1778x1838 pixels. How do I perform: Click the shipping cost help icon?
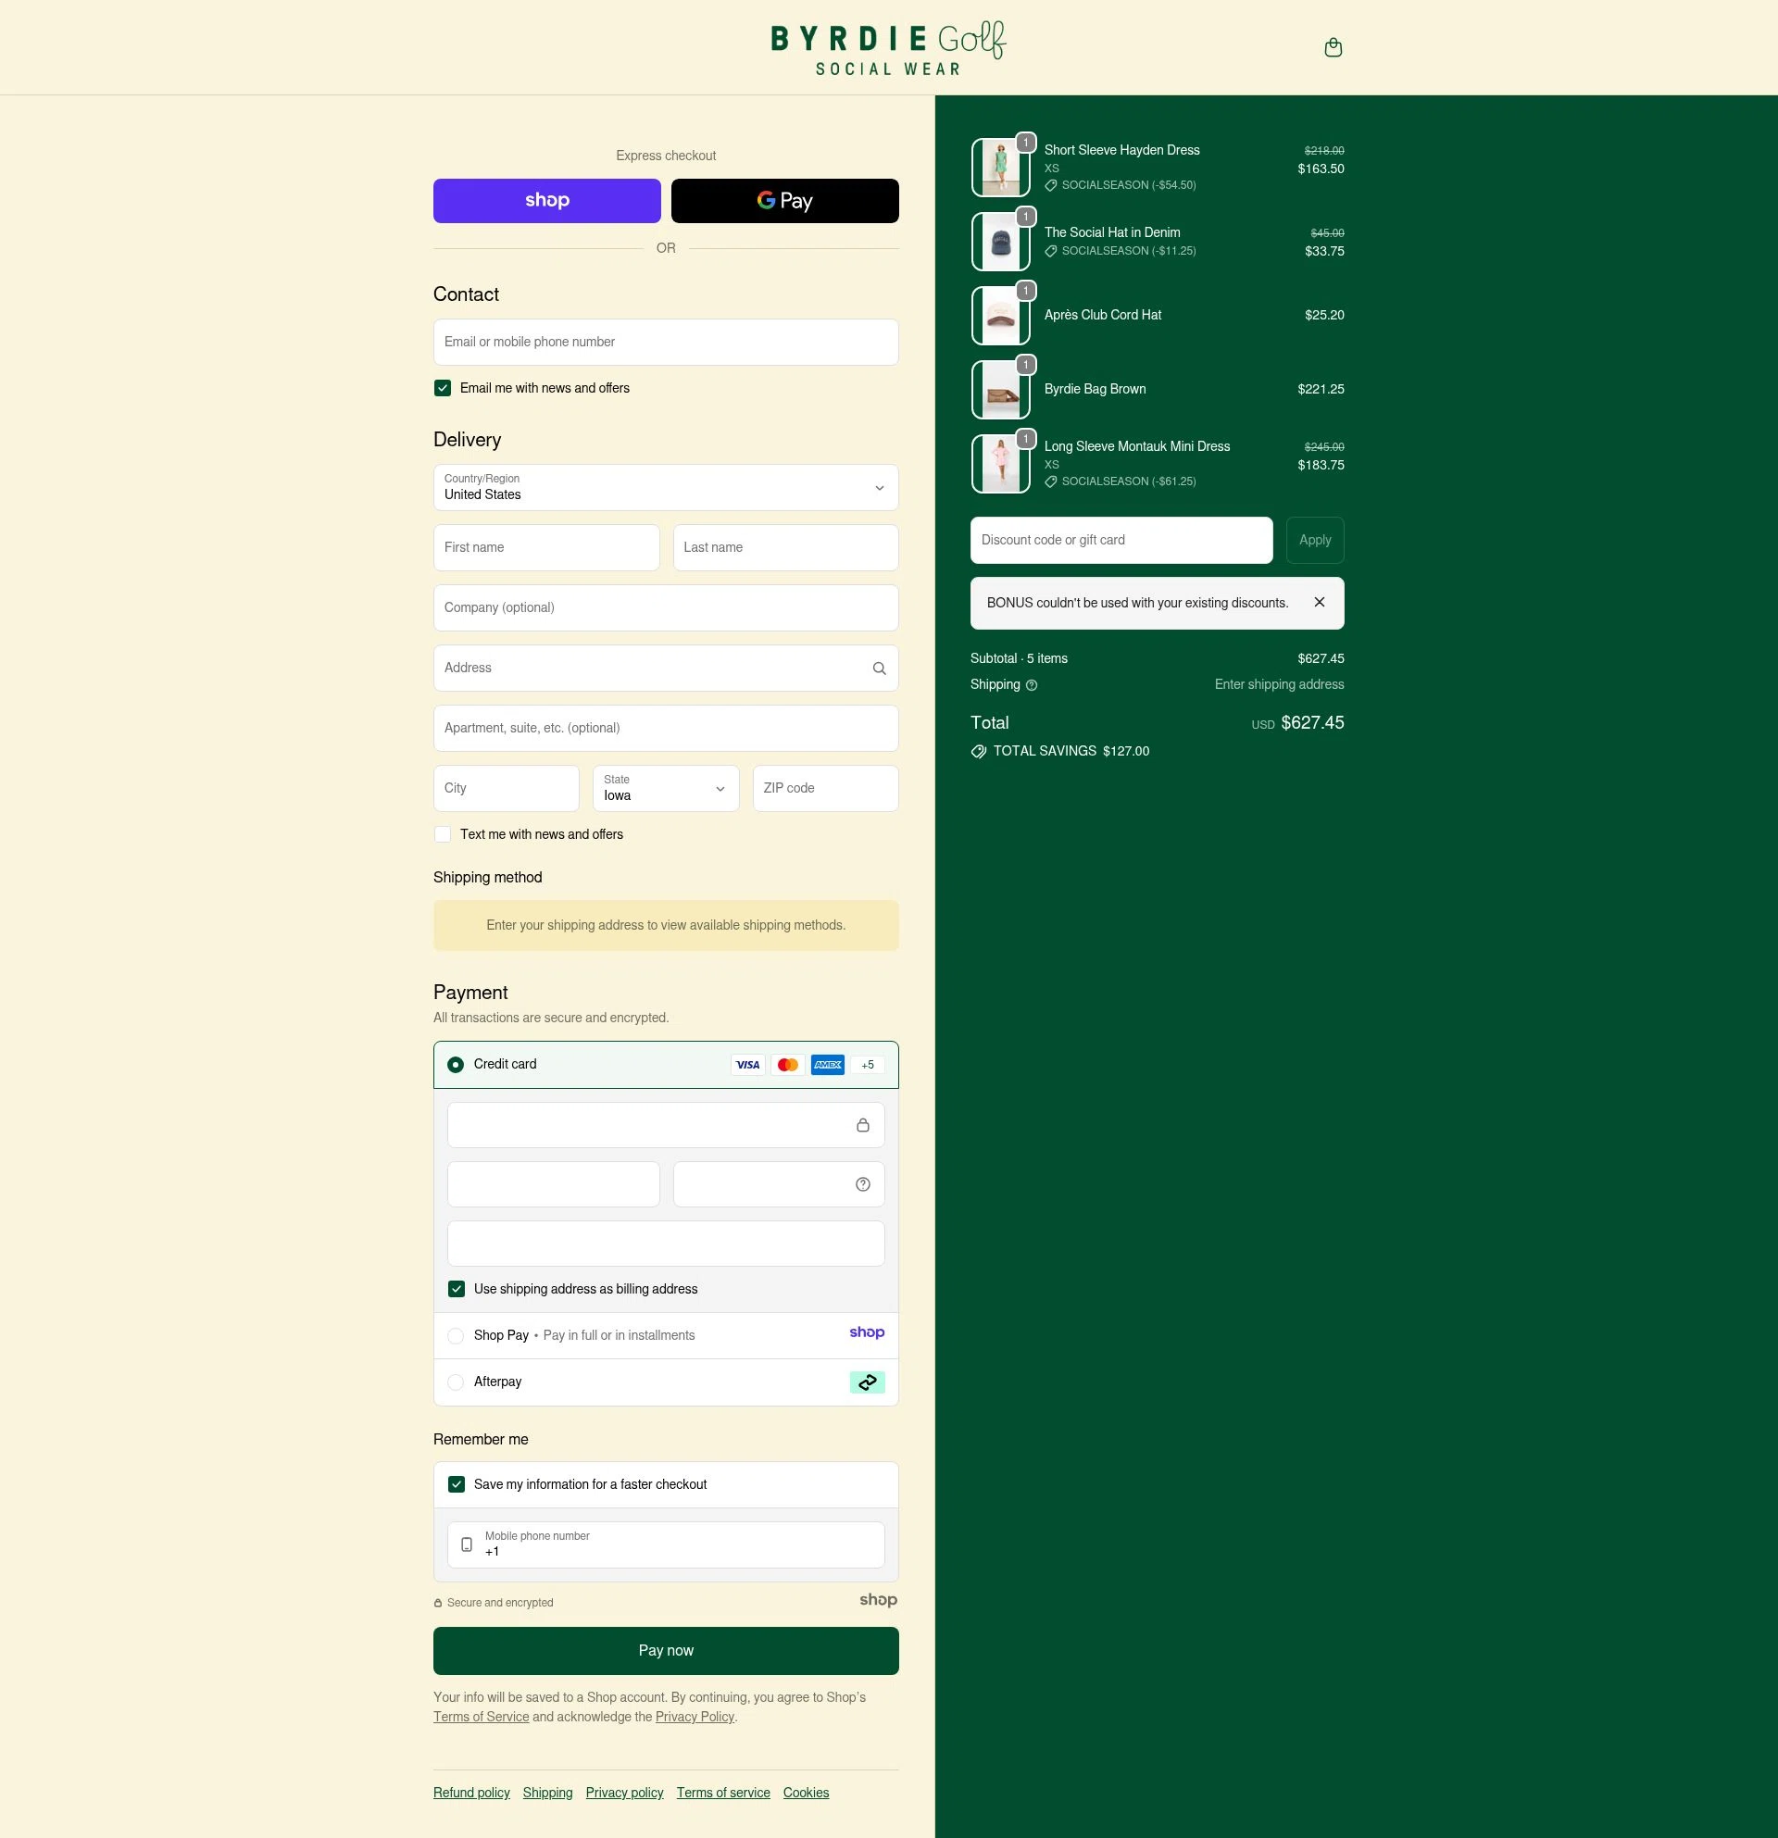(1031, 685)
